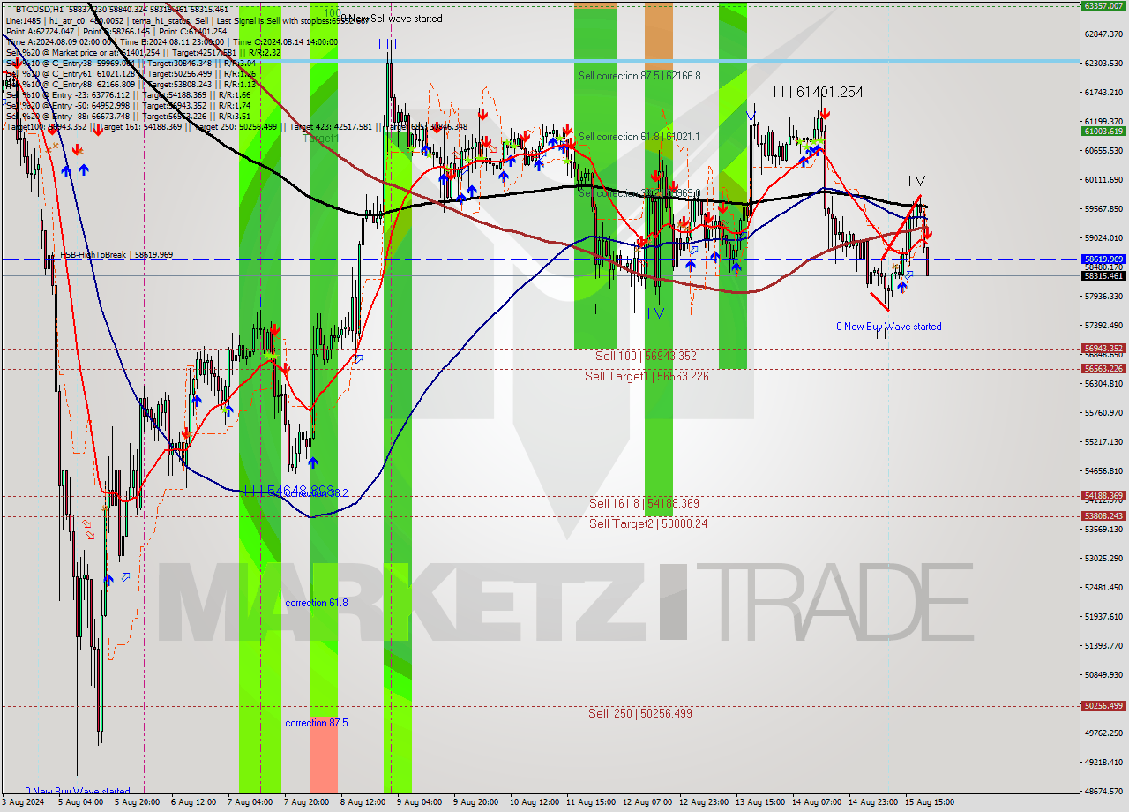Click the green 61003.619 price tag
This screenshot has height=812, width=1129.
click(1103, 131)
